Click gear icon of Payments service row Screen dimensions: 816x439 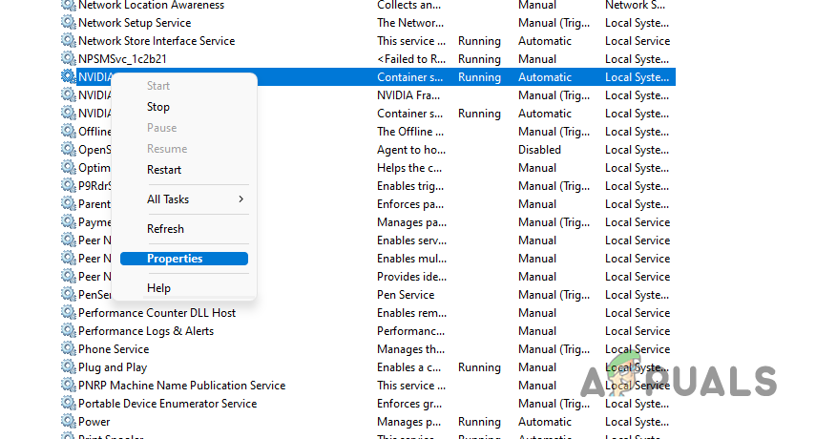[x=68, y=222]
